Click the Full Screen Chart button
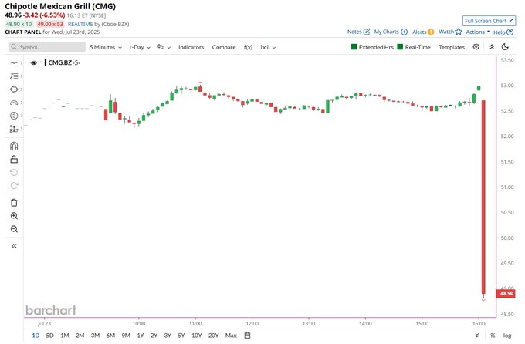The image size is (525, 344). pyautogui.click(x=489, y=21)
